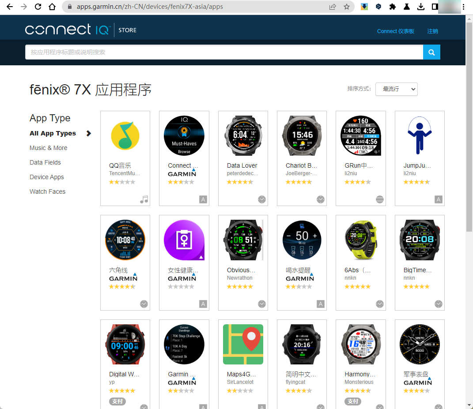
Task: Click the JumpJump rope app icon
Action: tap(419, 136)
